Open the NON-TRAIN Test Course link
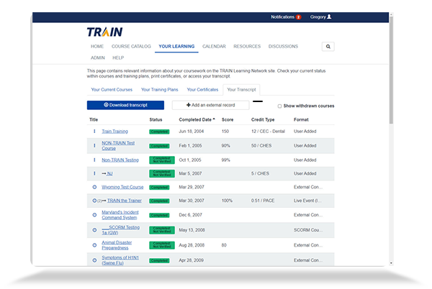 (118, 145)
